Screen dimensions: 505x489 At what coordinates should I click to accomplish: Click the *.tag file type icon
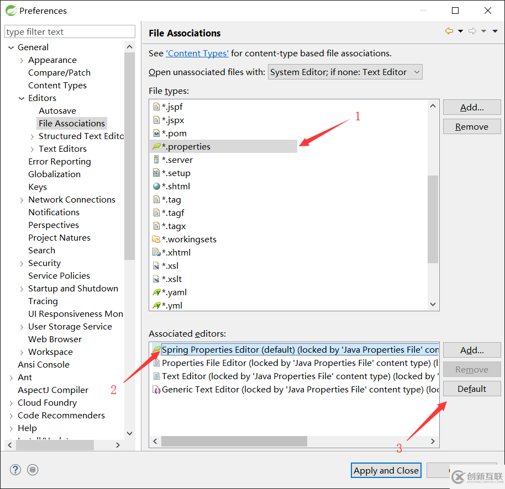tap(156, 199)
